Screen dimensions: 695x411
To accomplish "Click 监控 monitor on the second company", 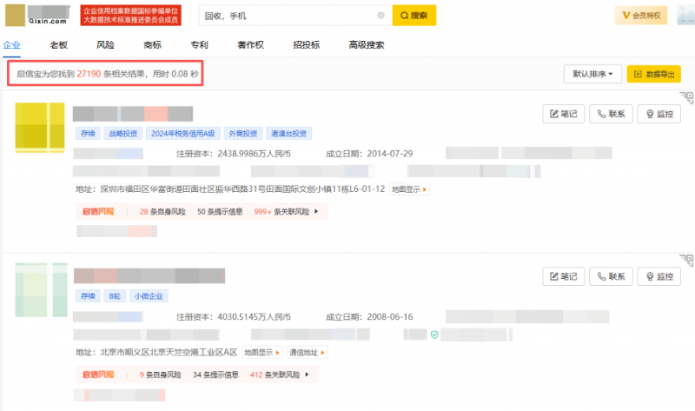I will (x=659, y=276).
